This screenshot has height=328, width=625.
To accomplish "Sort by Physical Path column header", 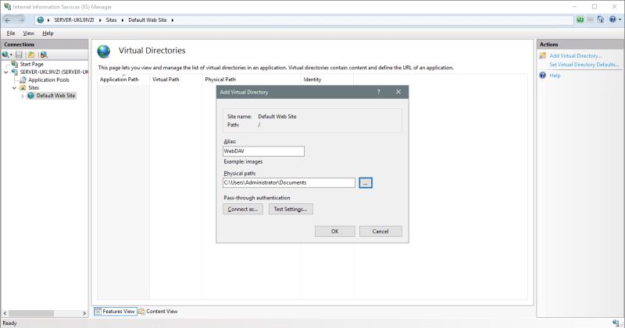I will coord(252,79).
